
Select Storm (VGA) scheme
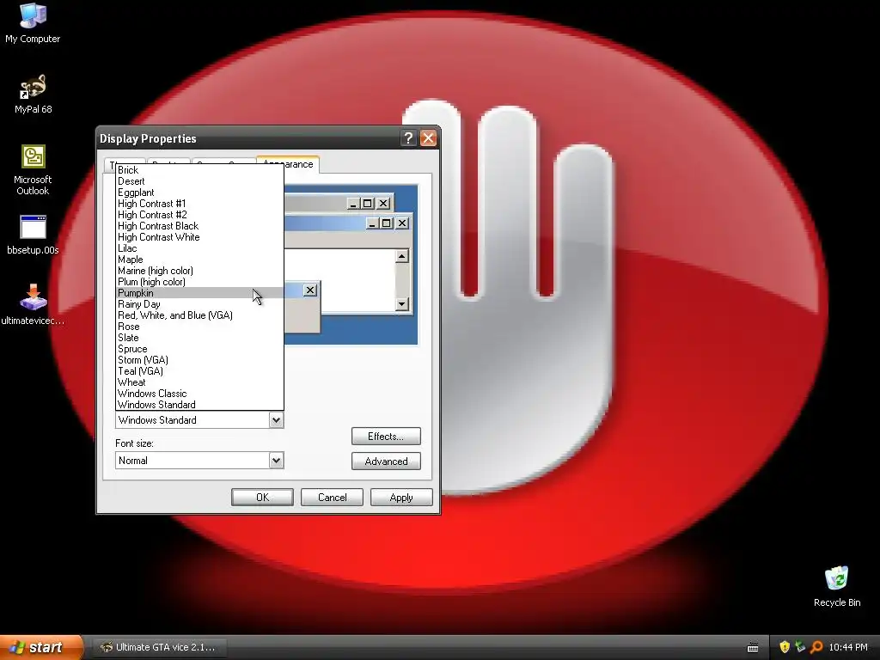tap(199, 360)
